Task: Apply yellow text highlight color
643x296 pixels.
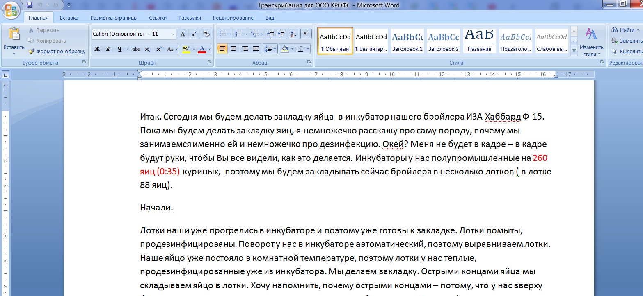Action: [186, 49]
